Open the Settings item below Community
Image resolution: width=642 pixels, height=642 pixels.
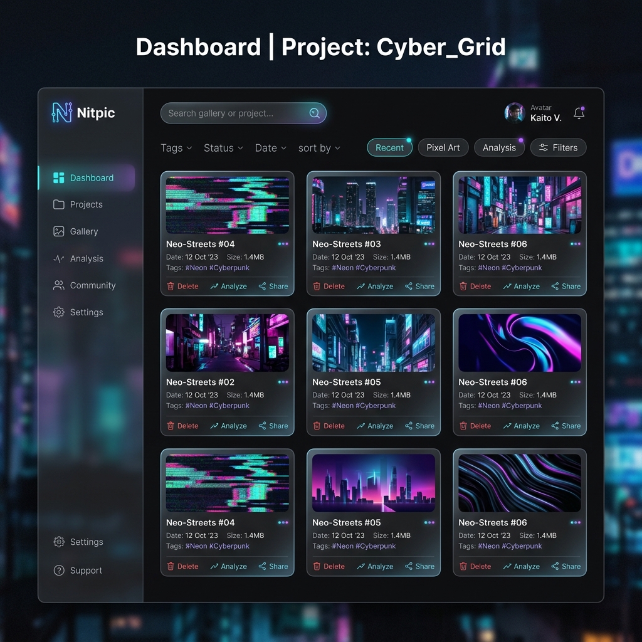(78, 312)
